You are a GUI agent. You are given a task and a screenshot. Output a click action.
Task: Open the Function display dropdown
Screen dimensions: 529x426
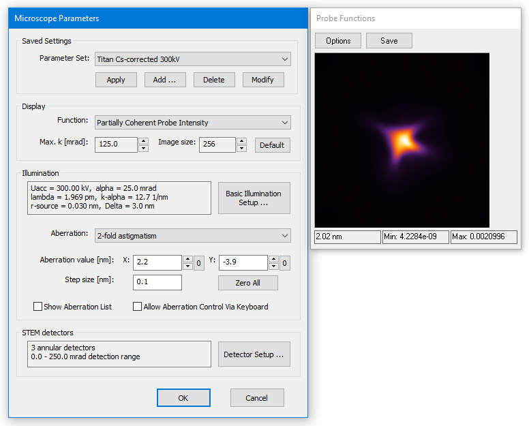point(193,123)
